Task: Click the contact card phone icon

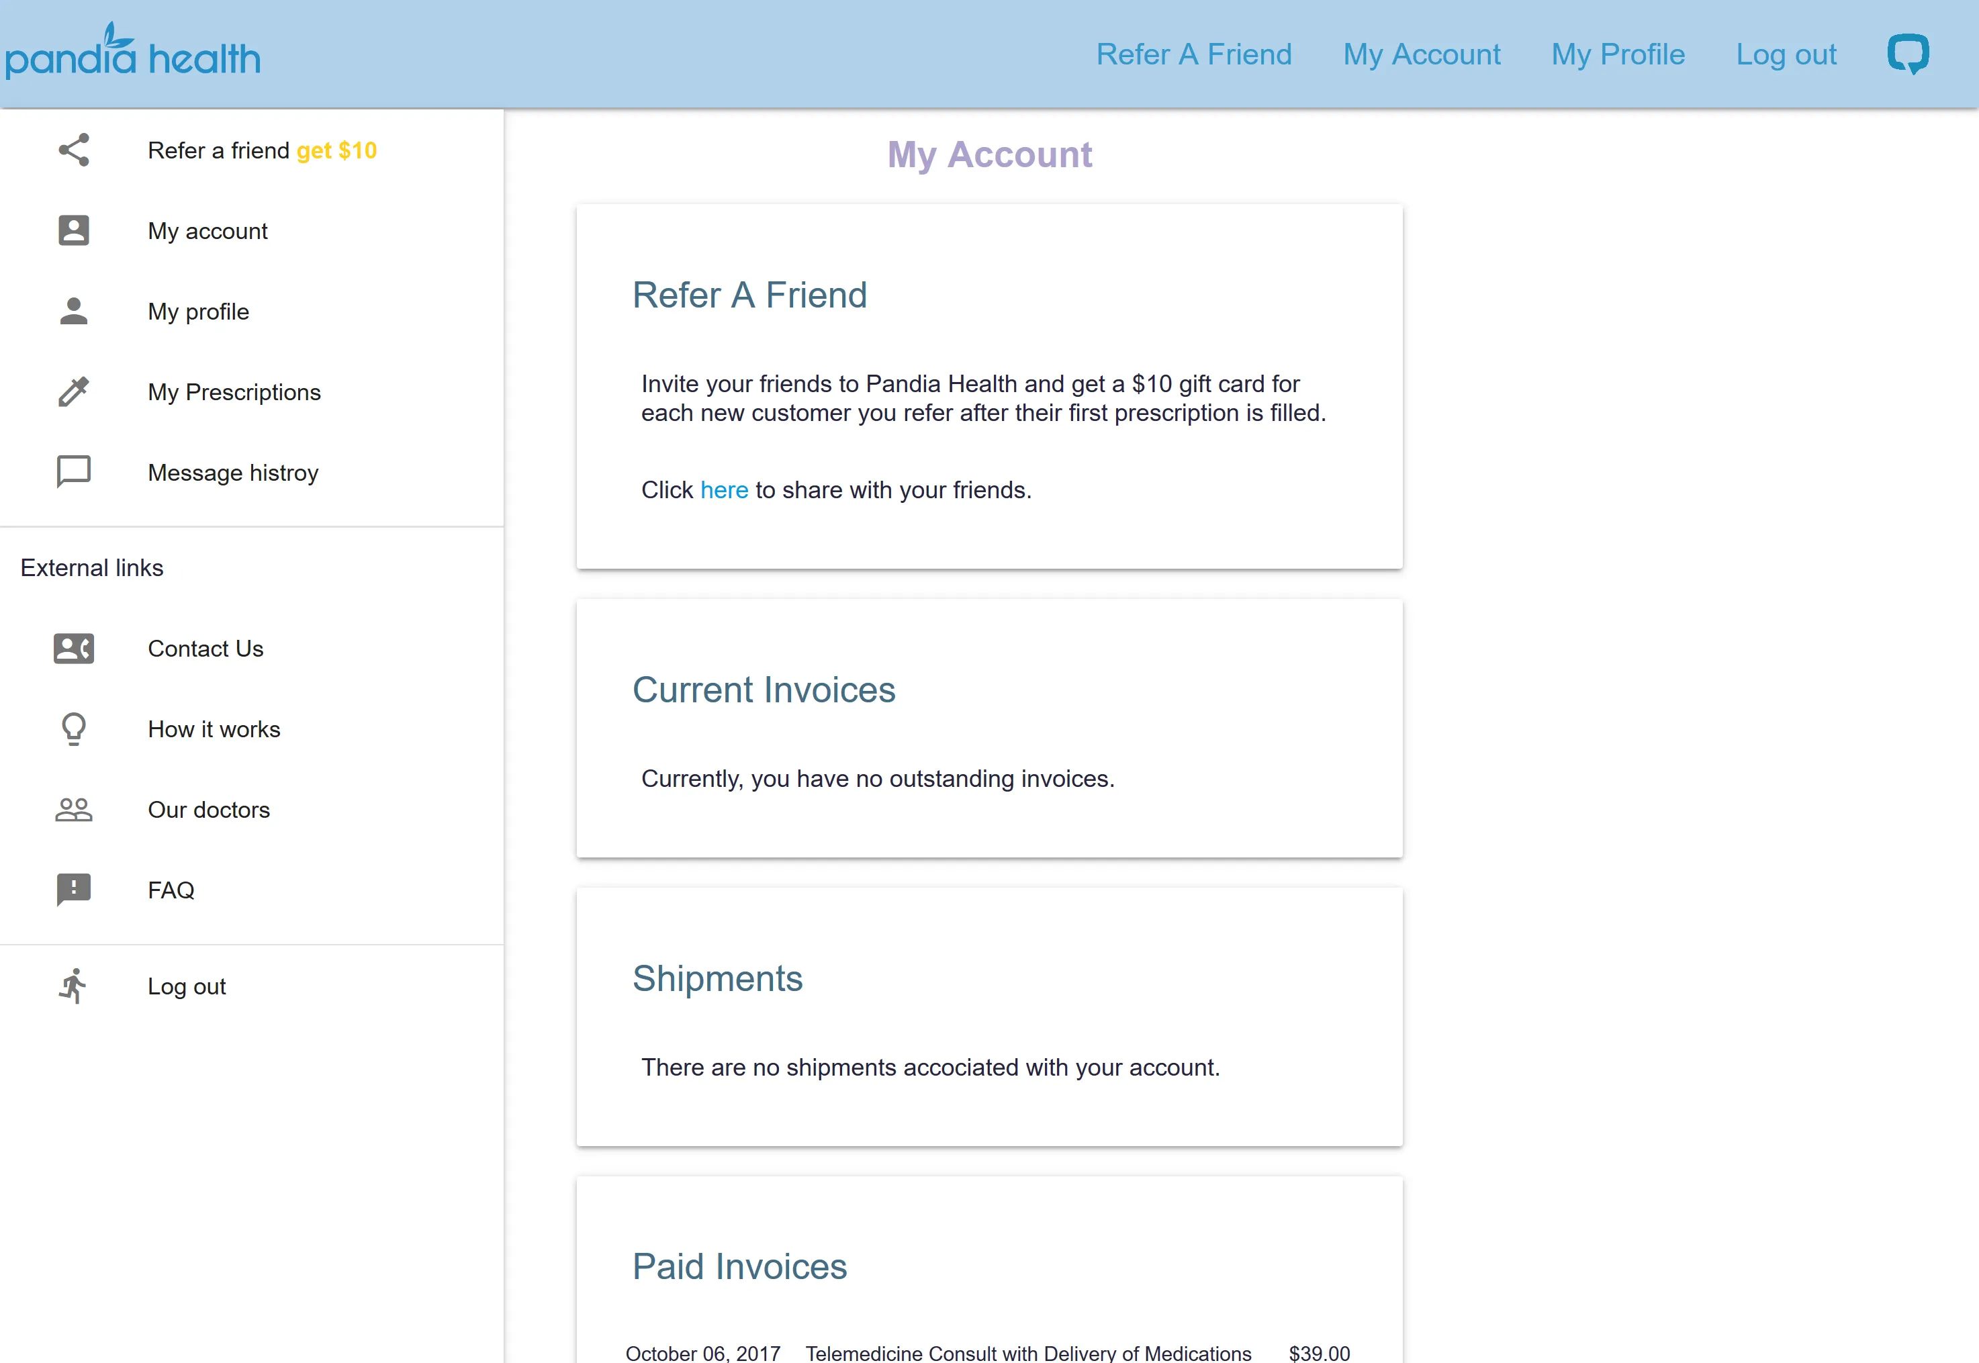Action: click(x=73, y=648)
